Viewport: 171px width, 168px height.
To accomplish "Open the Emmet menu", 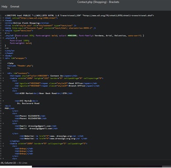I will pyautogui.click(x=15, y=7).
